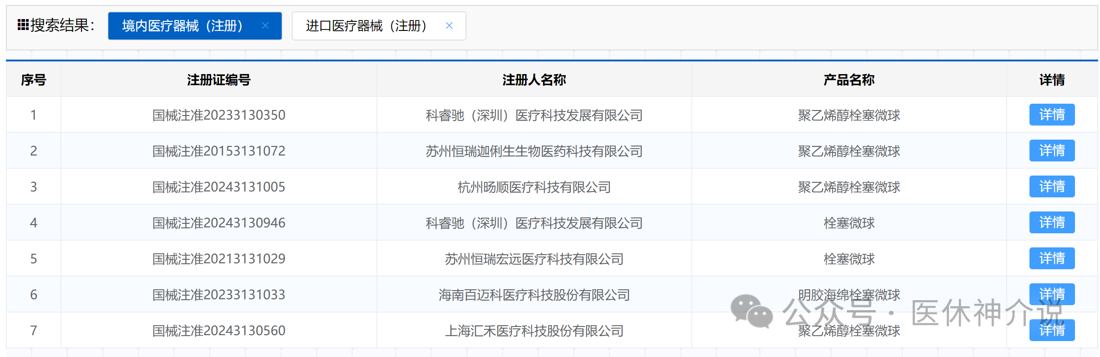The image size is (1100, 357).
Task: Select registration number 国械注准20213131029
Action: [219, 259]
